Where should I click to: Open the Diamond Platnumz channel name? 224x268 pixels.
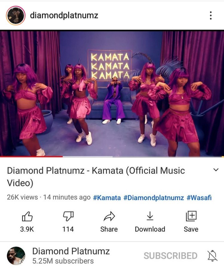click(x=71, y=251)
